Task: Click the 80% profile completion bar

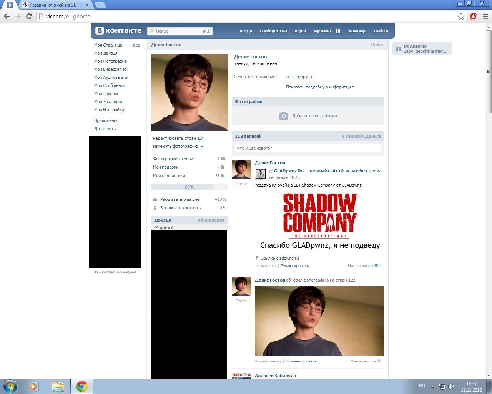Action: pyautogui.click(x=189, y=187)
